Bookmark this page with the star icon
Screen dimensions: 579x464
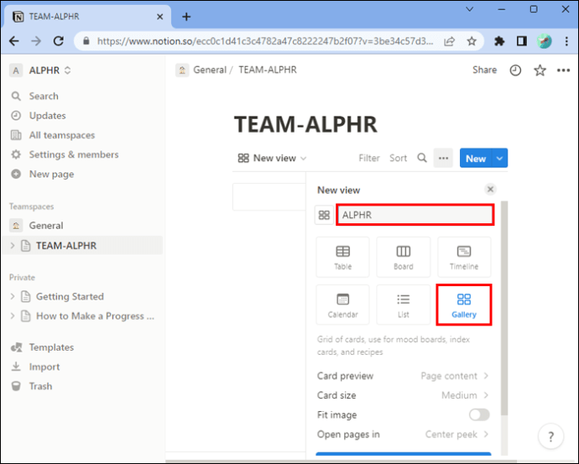pos(472,41)
